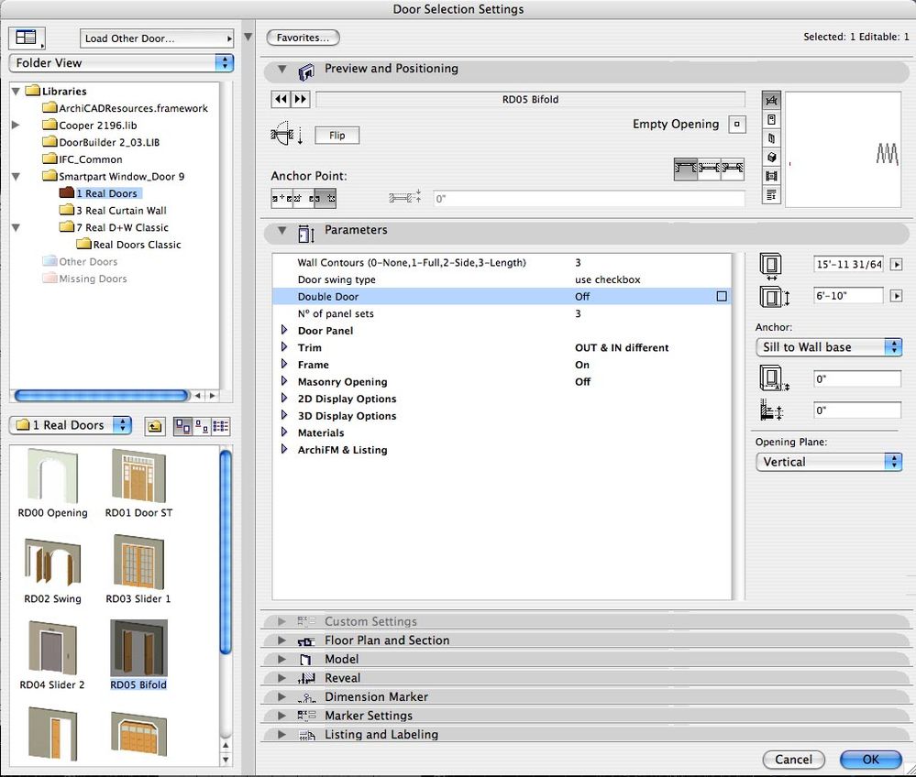Image resolution: width=916 pixels, height=777 pixels.
Task: Click the browser layout icon at top left
Action: pyautogui.click(x=26, y=38)
